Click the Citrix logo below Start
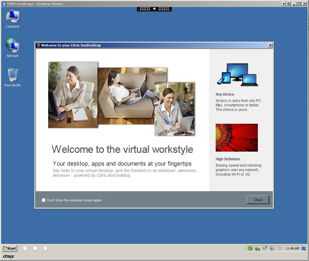 (8, 257)
